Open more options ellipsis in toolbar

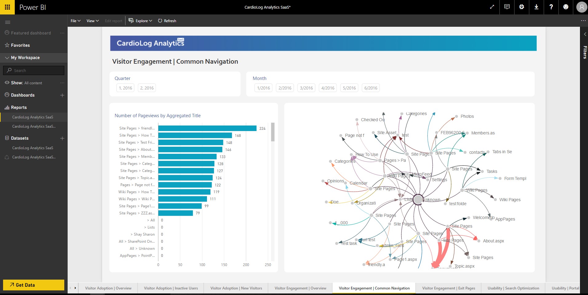[583, 21]
